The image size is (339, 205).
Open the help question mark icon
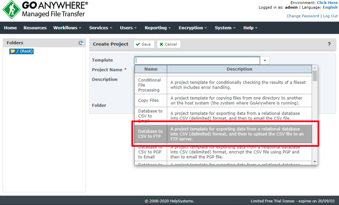pyautogui.click(x=329, y=44)
